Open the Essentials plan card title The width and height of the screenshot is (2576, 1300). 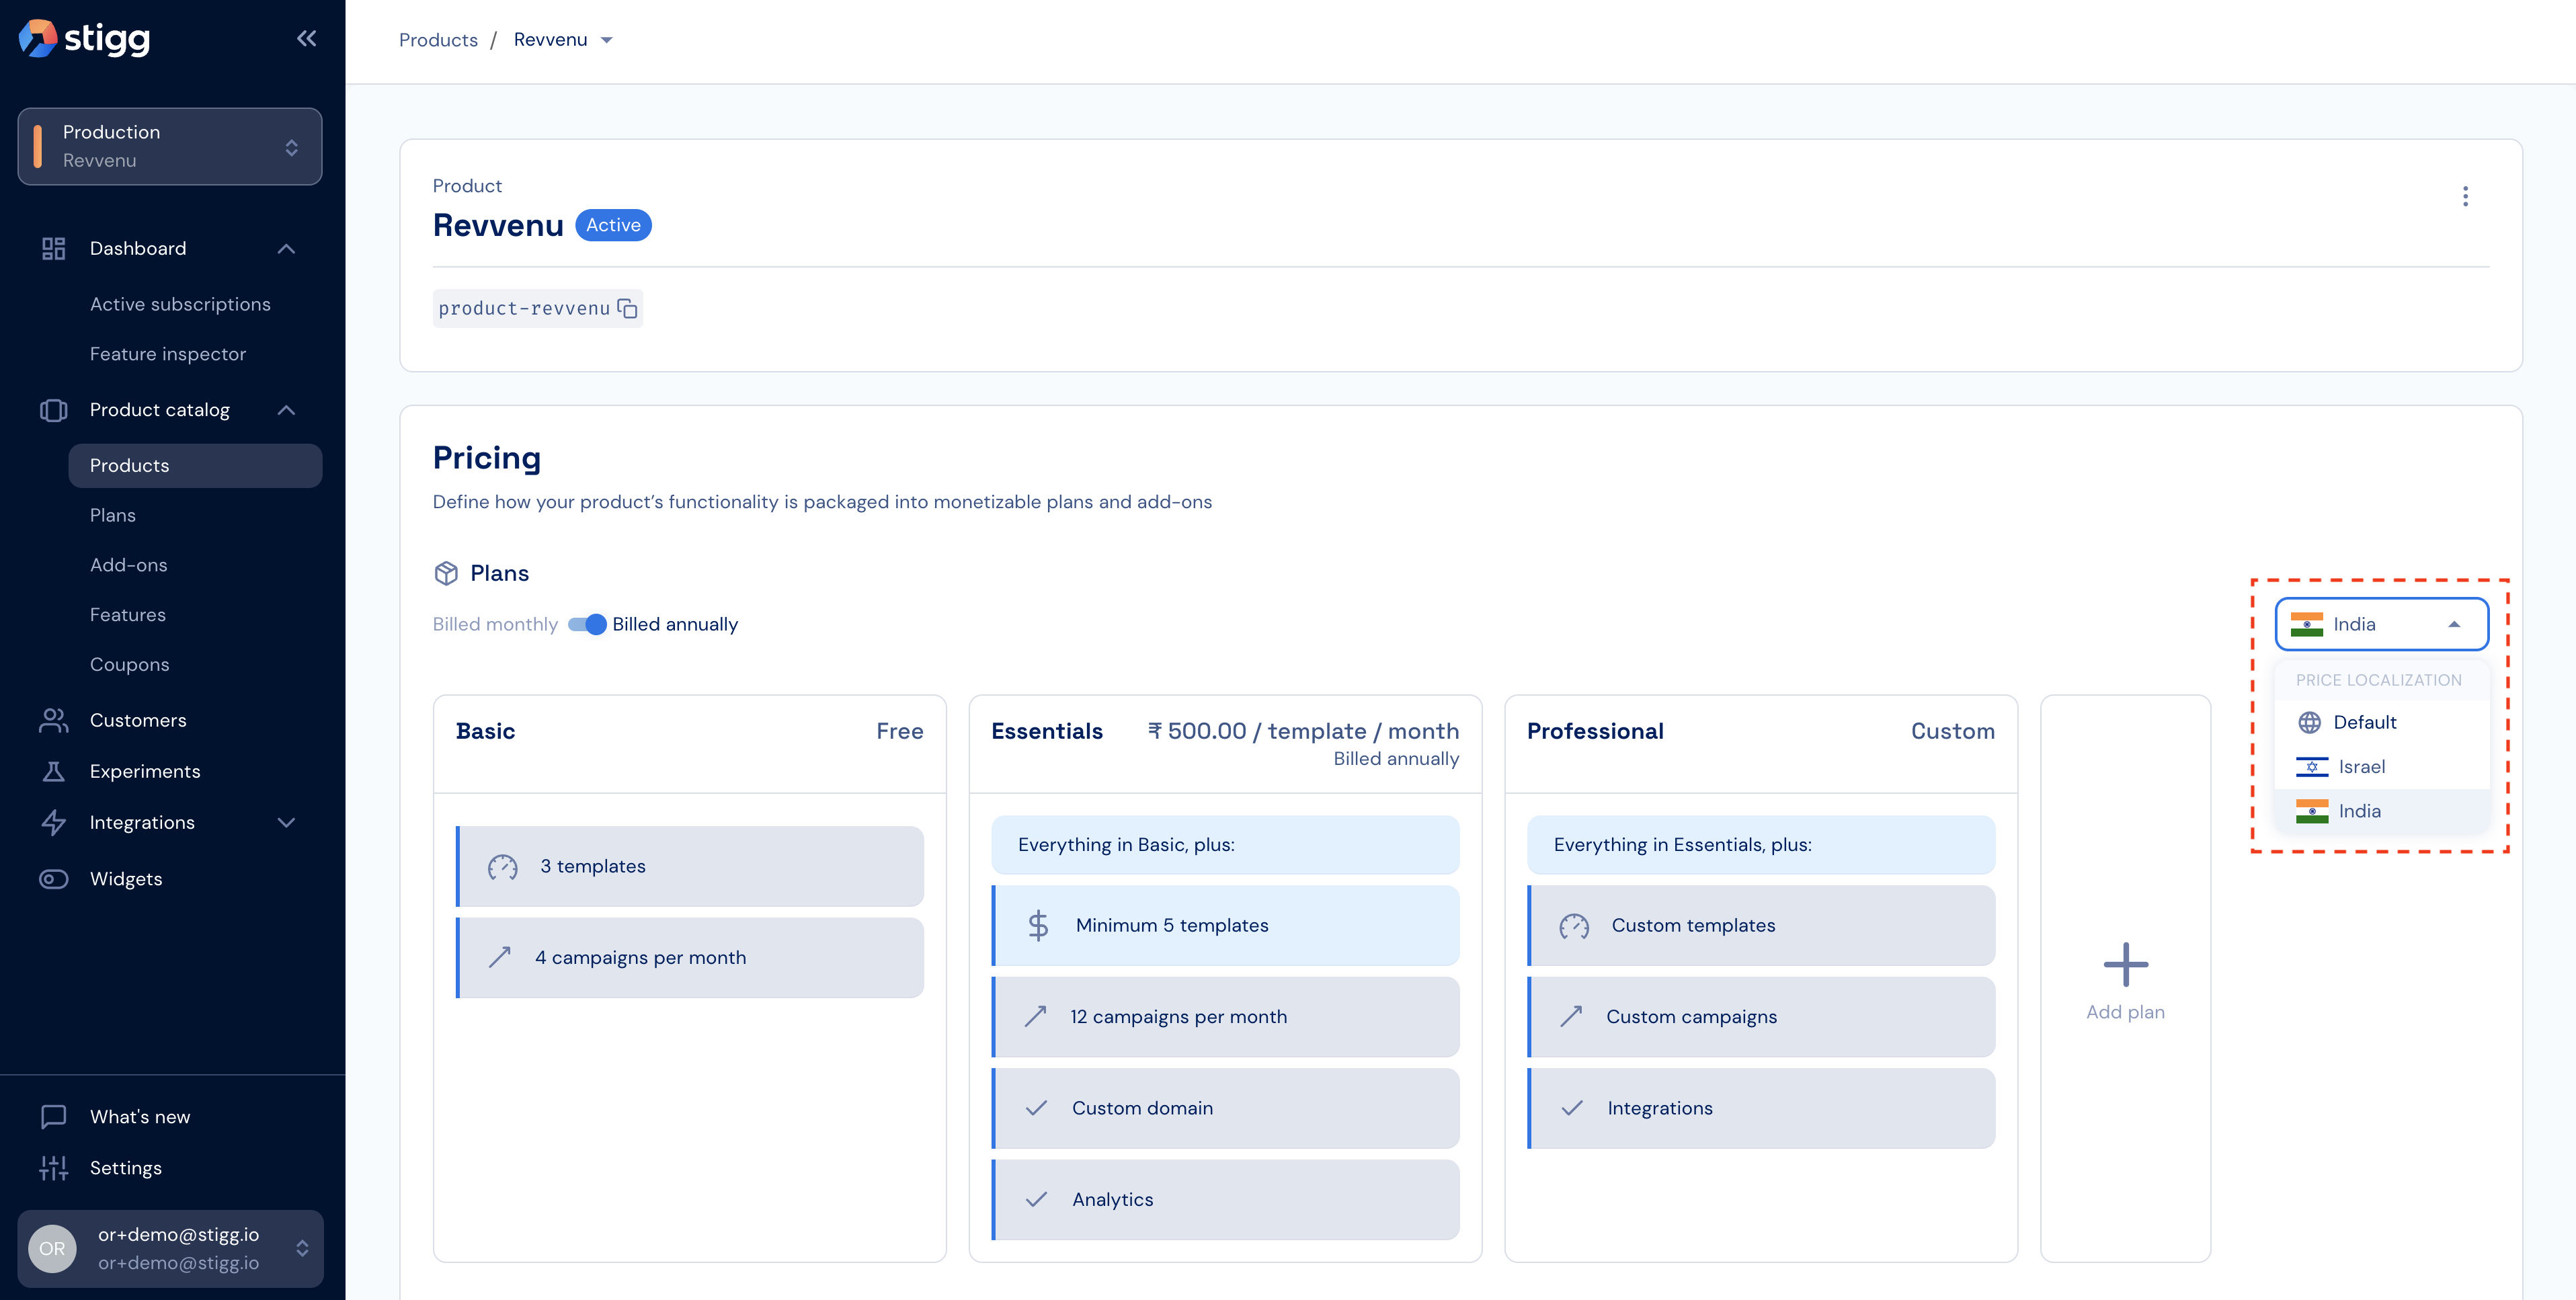tap(1046, 731)
